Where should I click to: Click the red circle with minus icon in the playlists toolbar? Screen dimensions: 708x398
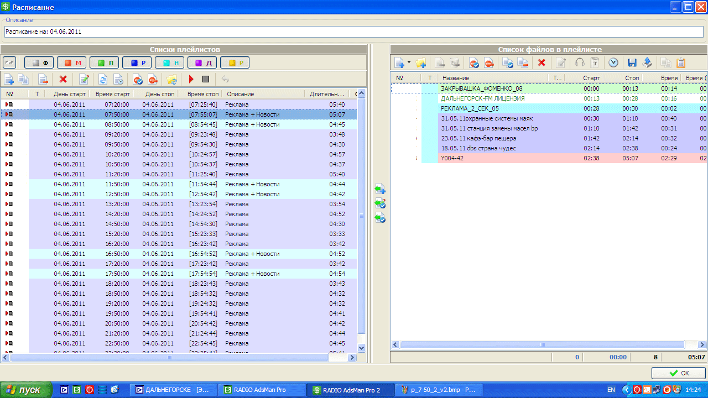[x=153, y=79]
